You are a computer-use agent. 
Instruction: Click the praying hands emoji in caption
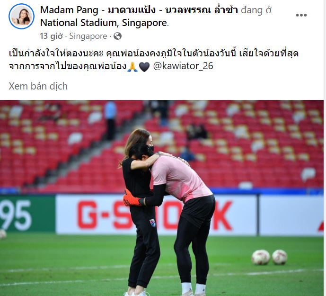pyautogui.click(x=132, y=67)
